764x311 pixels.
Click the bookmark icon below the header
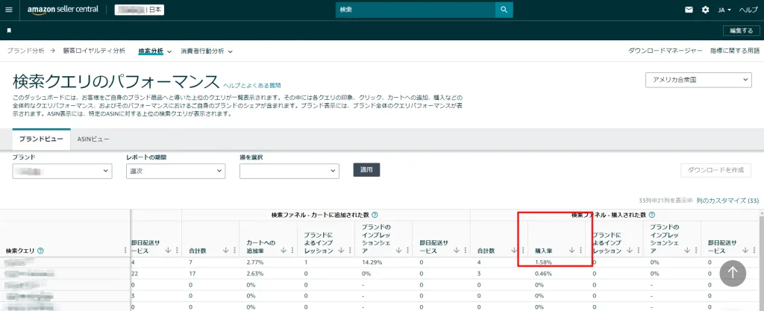click(9, 30)
